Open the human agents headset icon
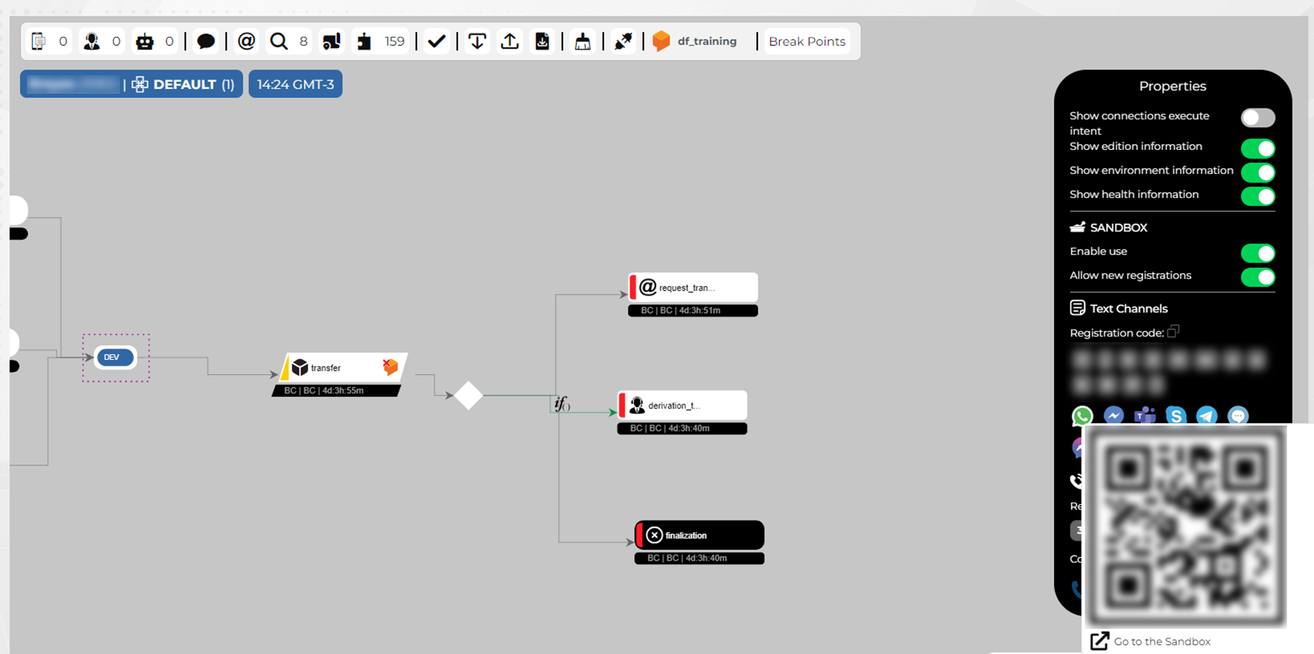 point(92,42)
